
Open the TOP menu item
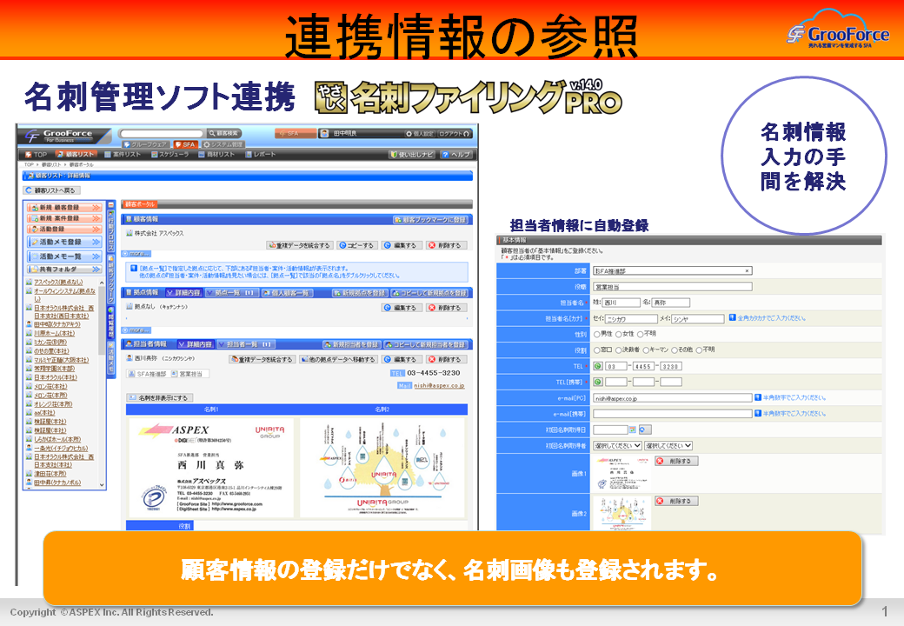(x=36, y=155)
